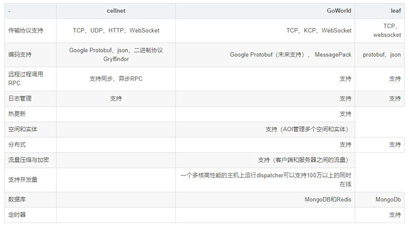Select the 分布式 row label
The width and height of the screenshot is (412, 230).
(x=17, y=145)
